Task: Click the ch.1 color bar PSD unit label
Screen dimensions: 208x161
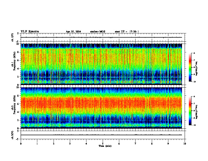Action: 196,69
